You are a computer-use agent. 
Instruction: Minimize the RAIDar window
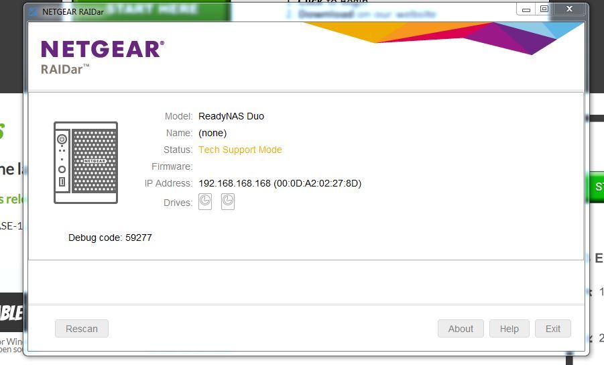[x=526, y=9]
